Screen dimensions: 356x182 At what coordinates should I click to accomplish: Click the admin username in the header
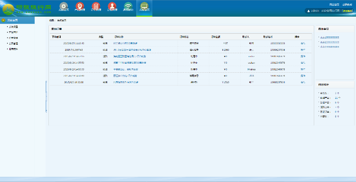point(315,11)
